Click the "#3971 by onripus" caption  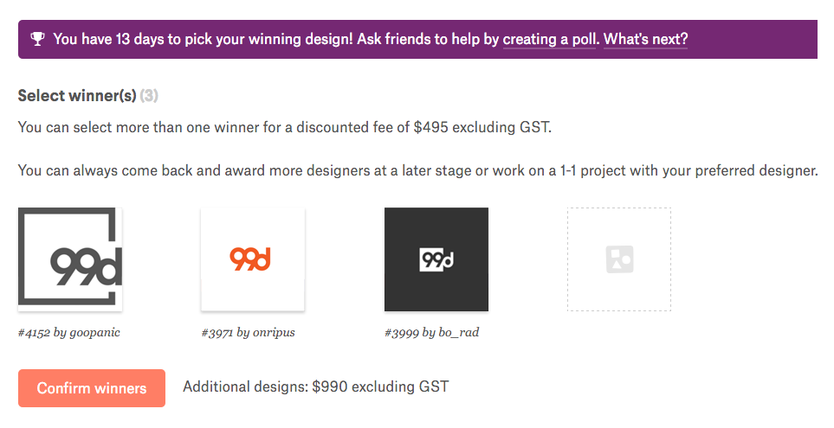point(248,332)
